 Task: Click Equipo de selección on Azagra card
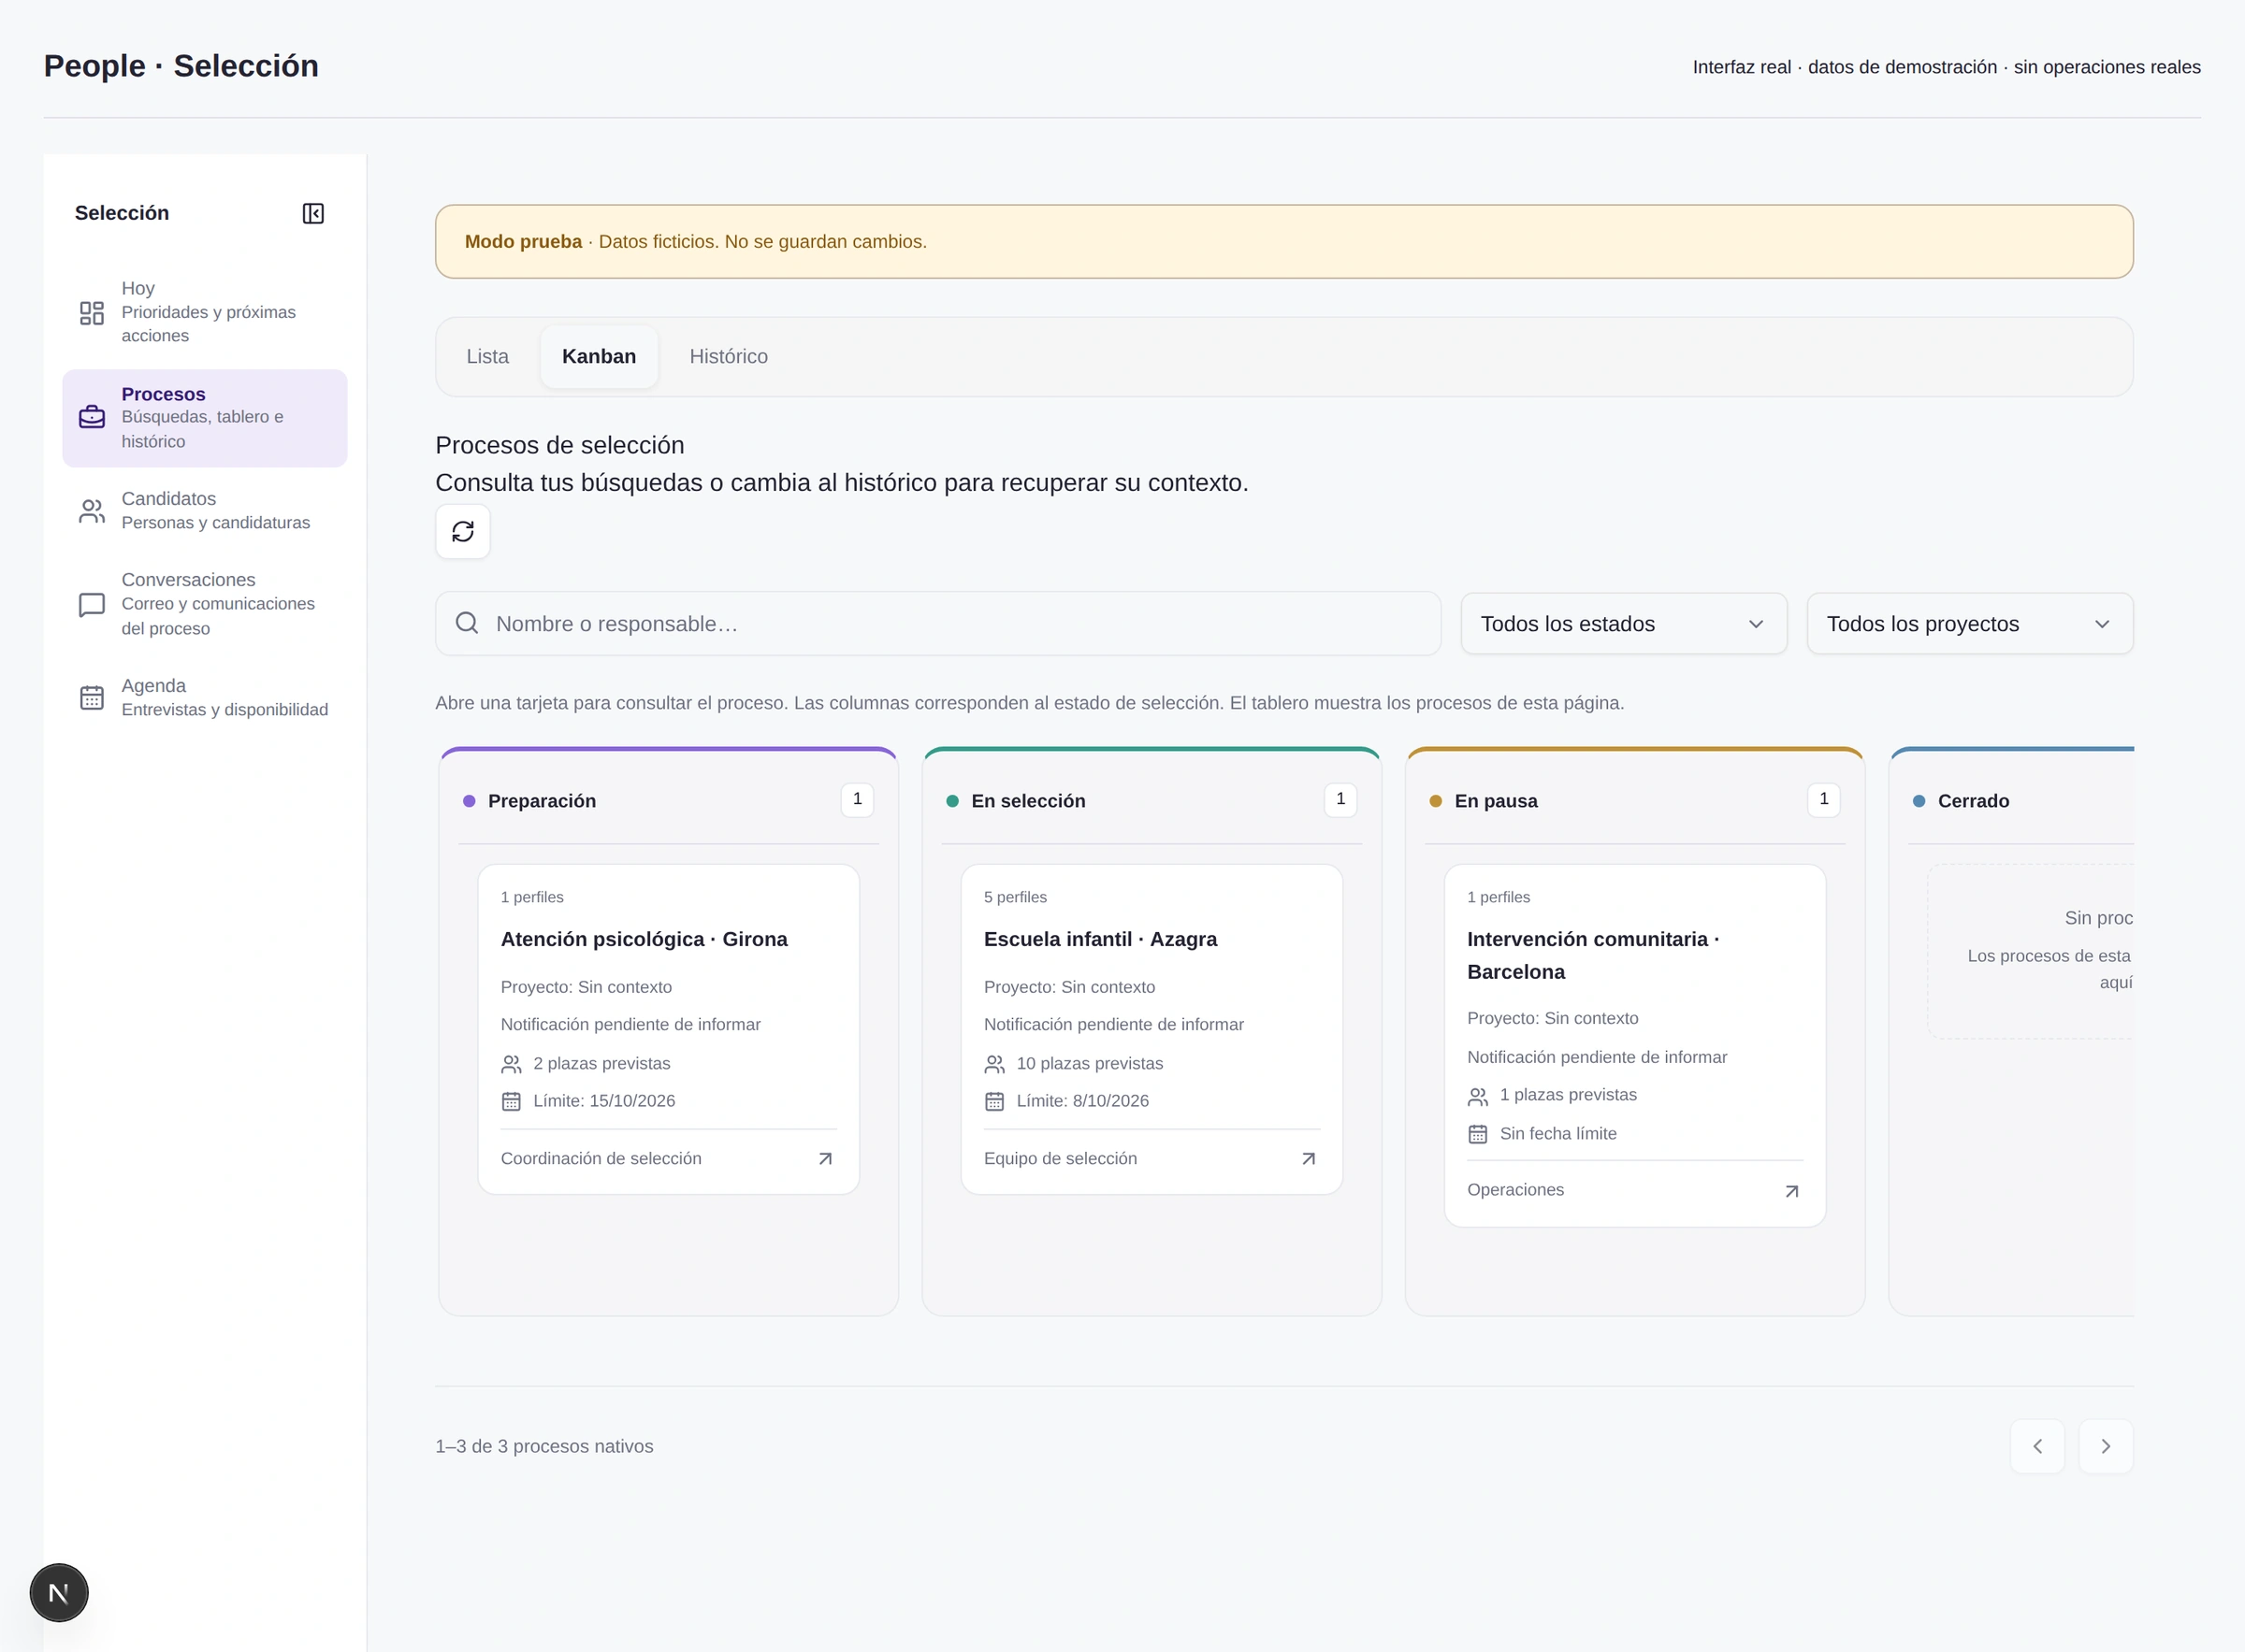(1061, 1158)
